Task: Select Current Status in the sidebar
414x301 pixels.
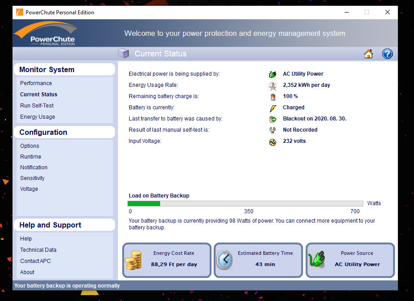Action: pos(39,95)
